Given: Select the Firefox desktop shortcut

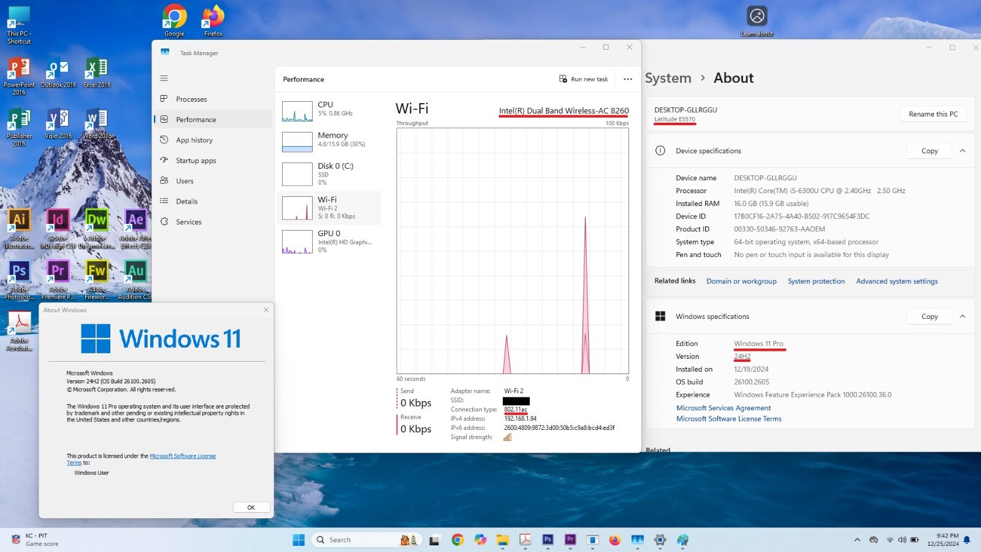Looking at the screenshot, I should coord(213,21).
